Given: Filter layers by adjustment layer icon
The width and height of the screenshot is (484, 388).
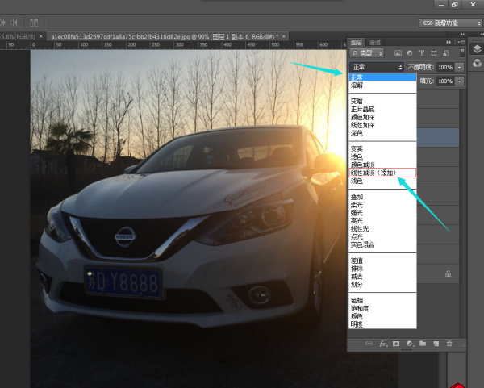Looking at the screenshot, I should pos(410,53).
